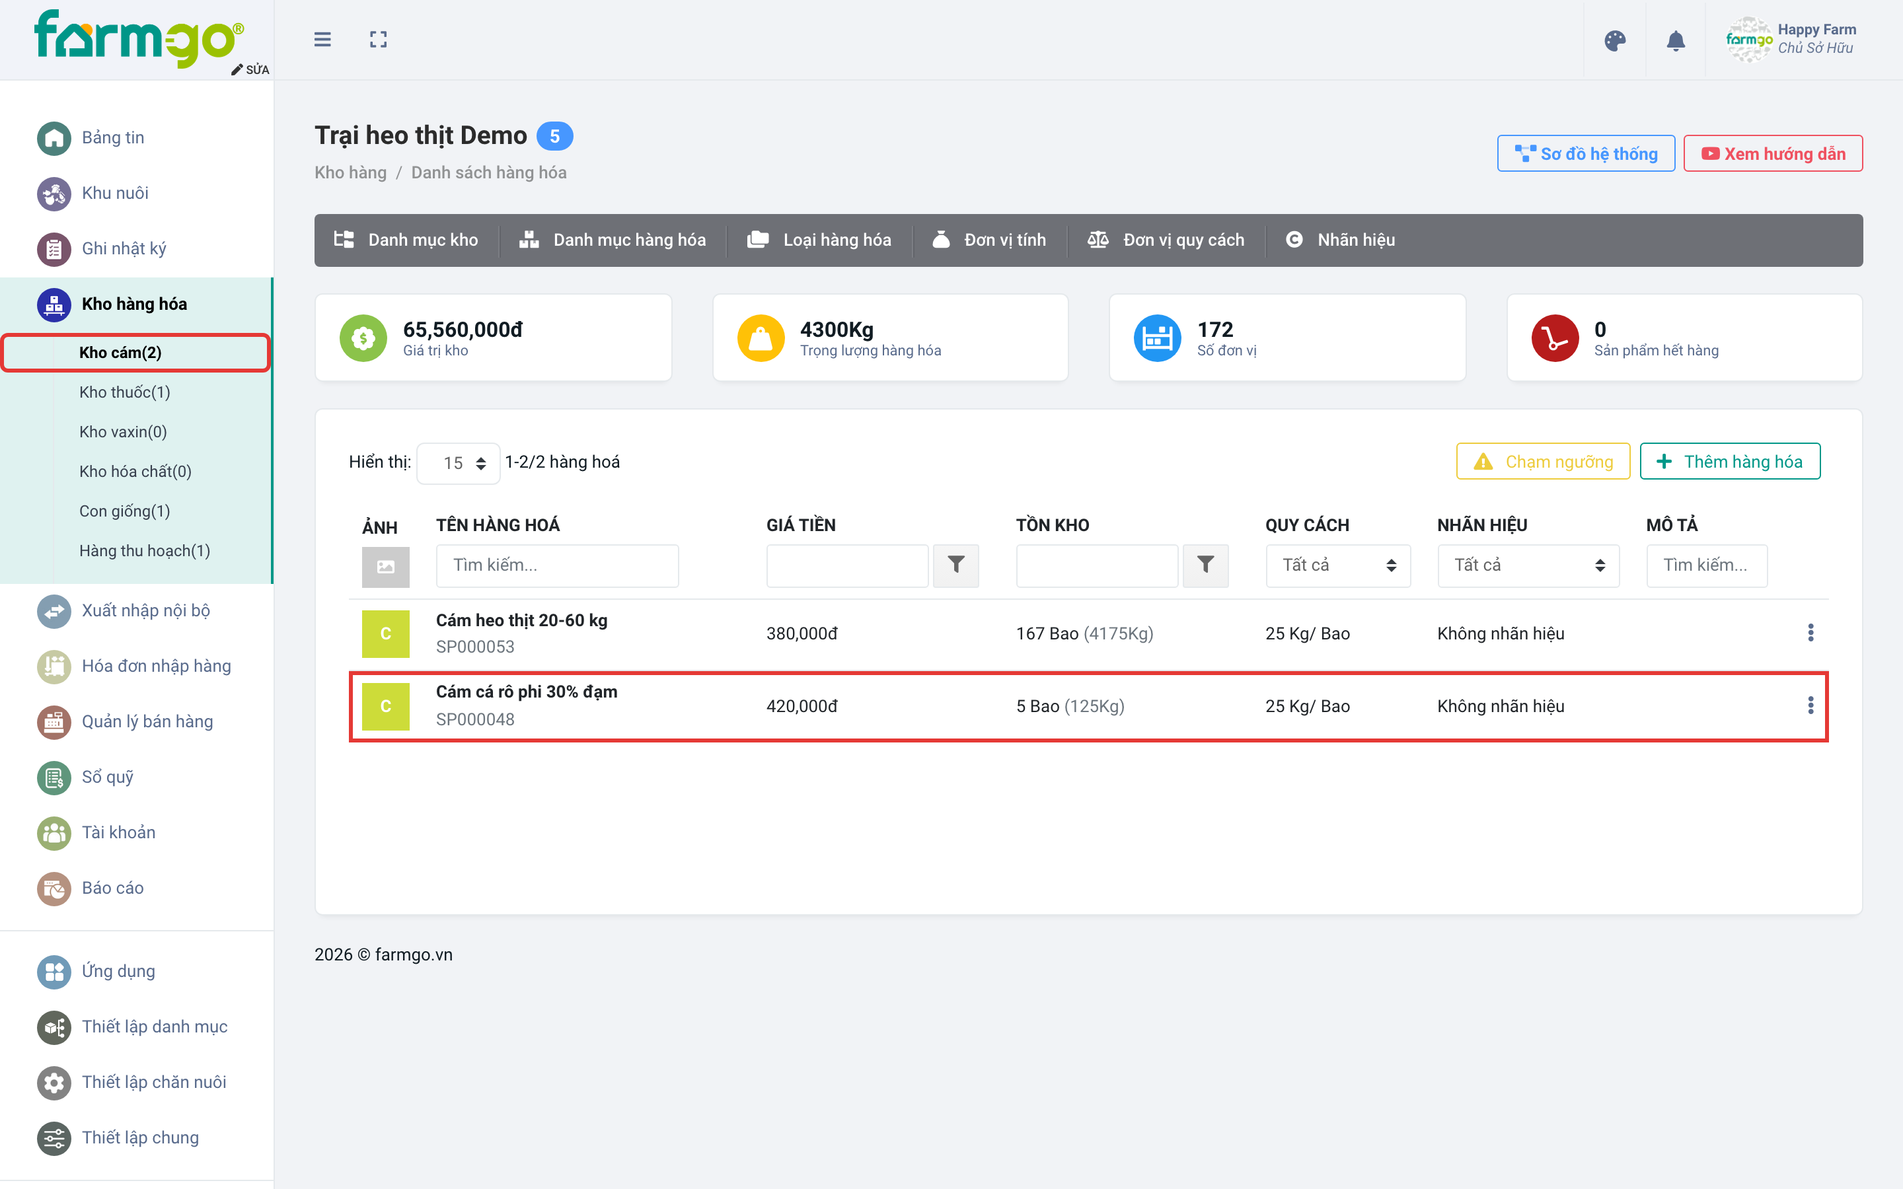Click the Chạm ngưỡng button
Viewport: 1903px width, 1189px height.
tap(1543, 462)
